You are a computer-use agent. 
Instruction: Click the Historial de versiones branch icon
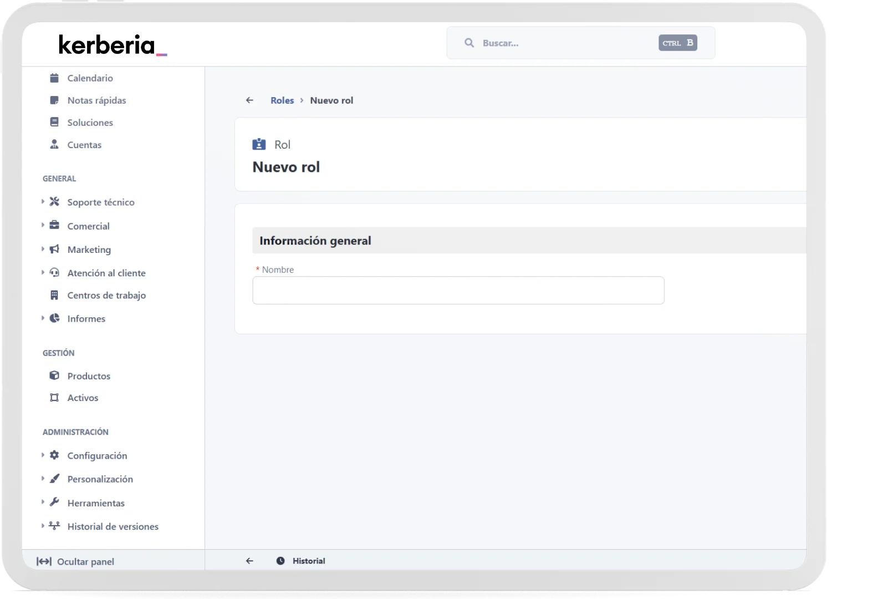click(x=54, y=526)
